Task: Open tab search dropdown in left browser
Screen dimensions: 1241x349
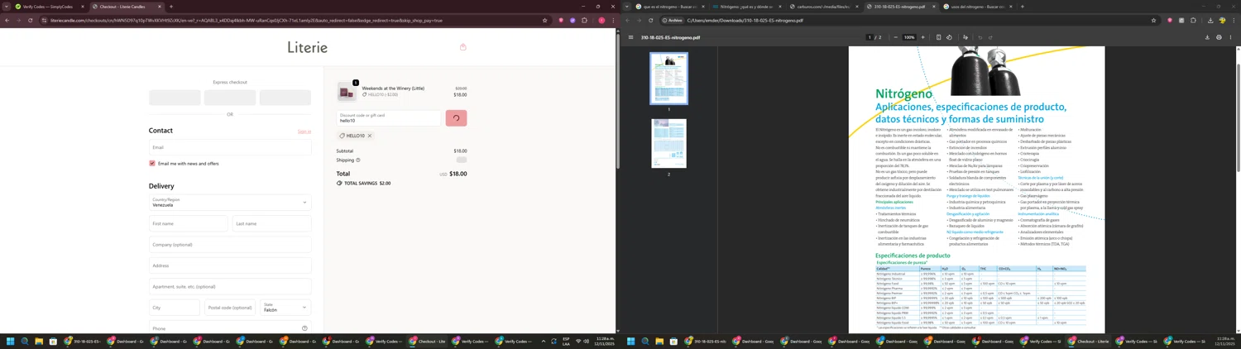Action: [x=6, y=7]
